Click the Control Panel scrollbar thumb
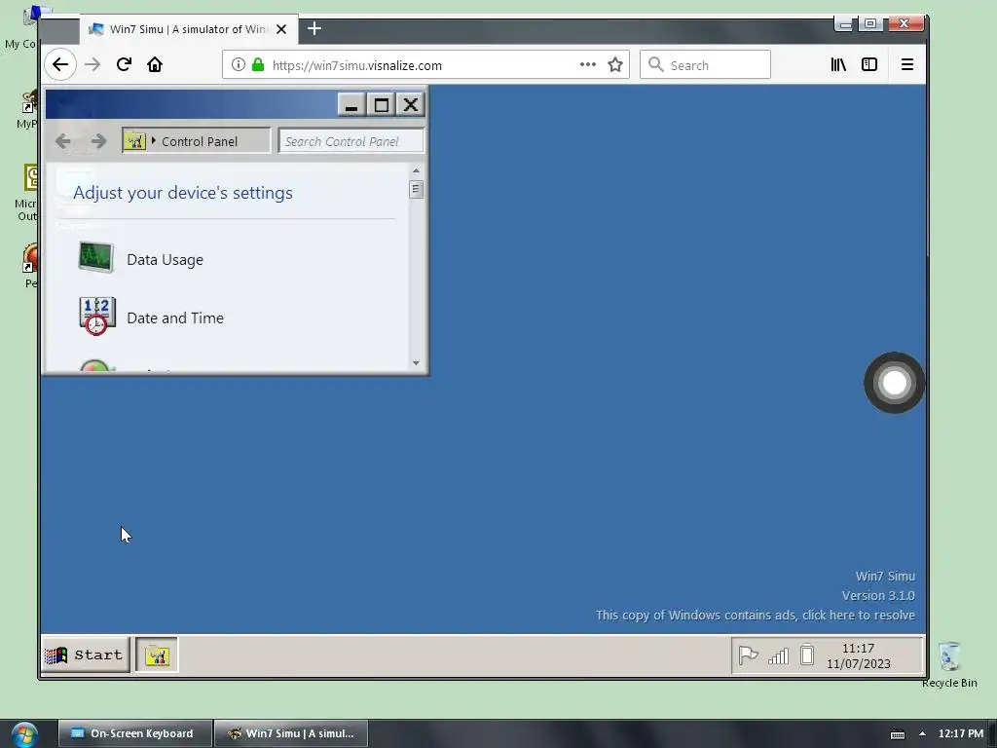The width and height of the screenshot is (997, 748). [416, 190]
